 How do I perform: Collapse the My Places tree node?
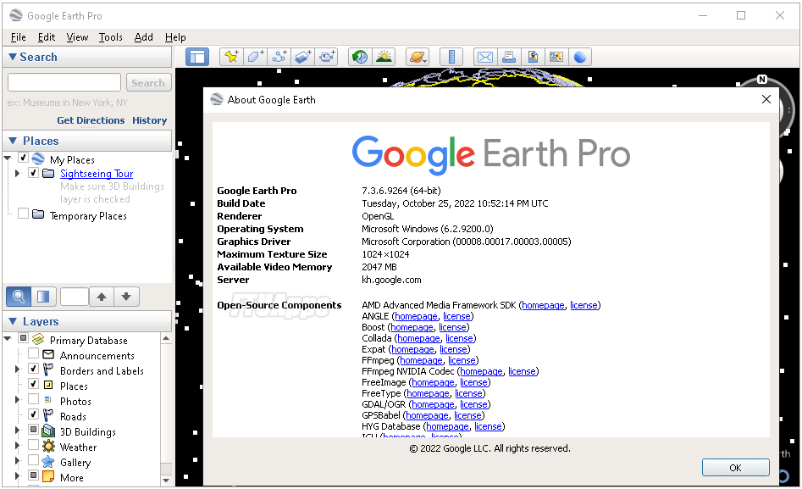pos(8,158)
